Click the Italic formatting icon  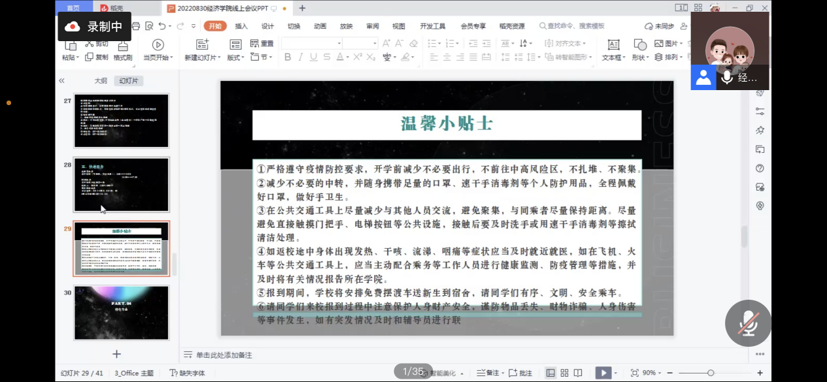[300, 57]
